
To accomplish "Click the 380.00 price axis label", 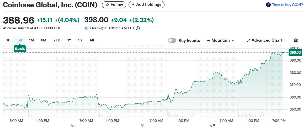I will [295, 73].
